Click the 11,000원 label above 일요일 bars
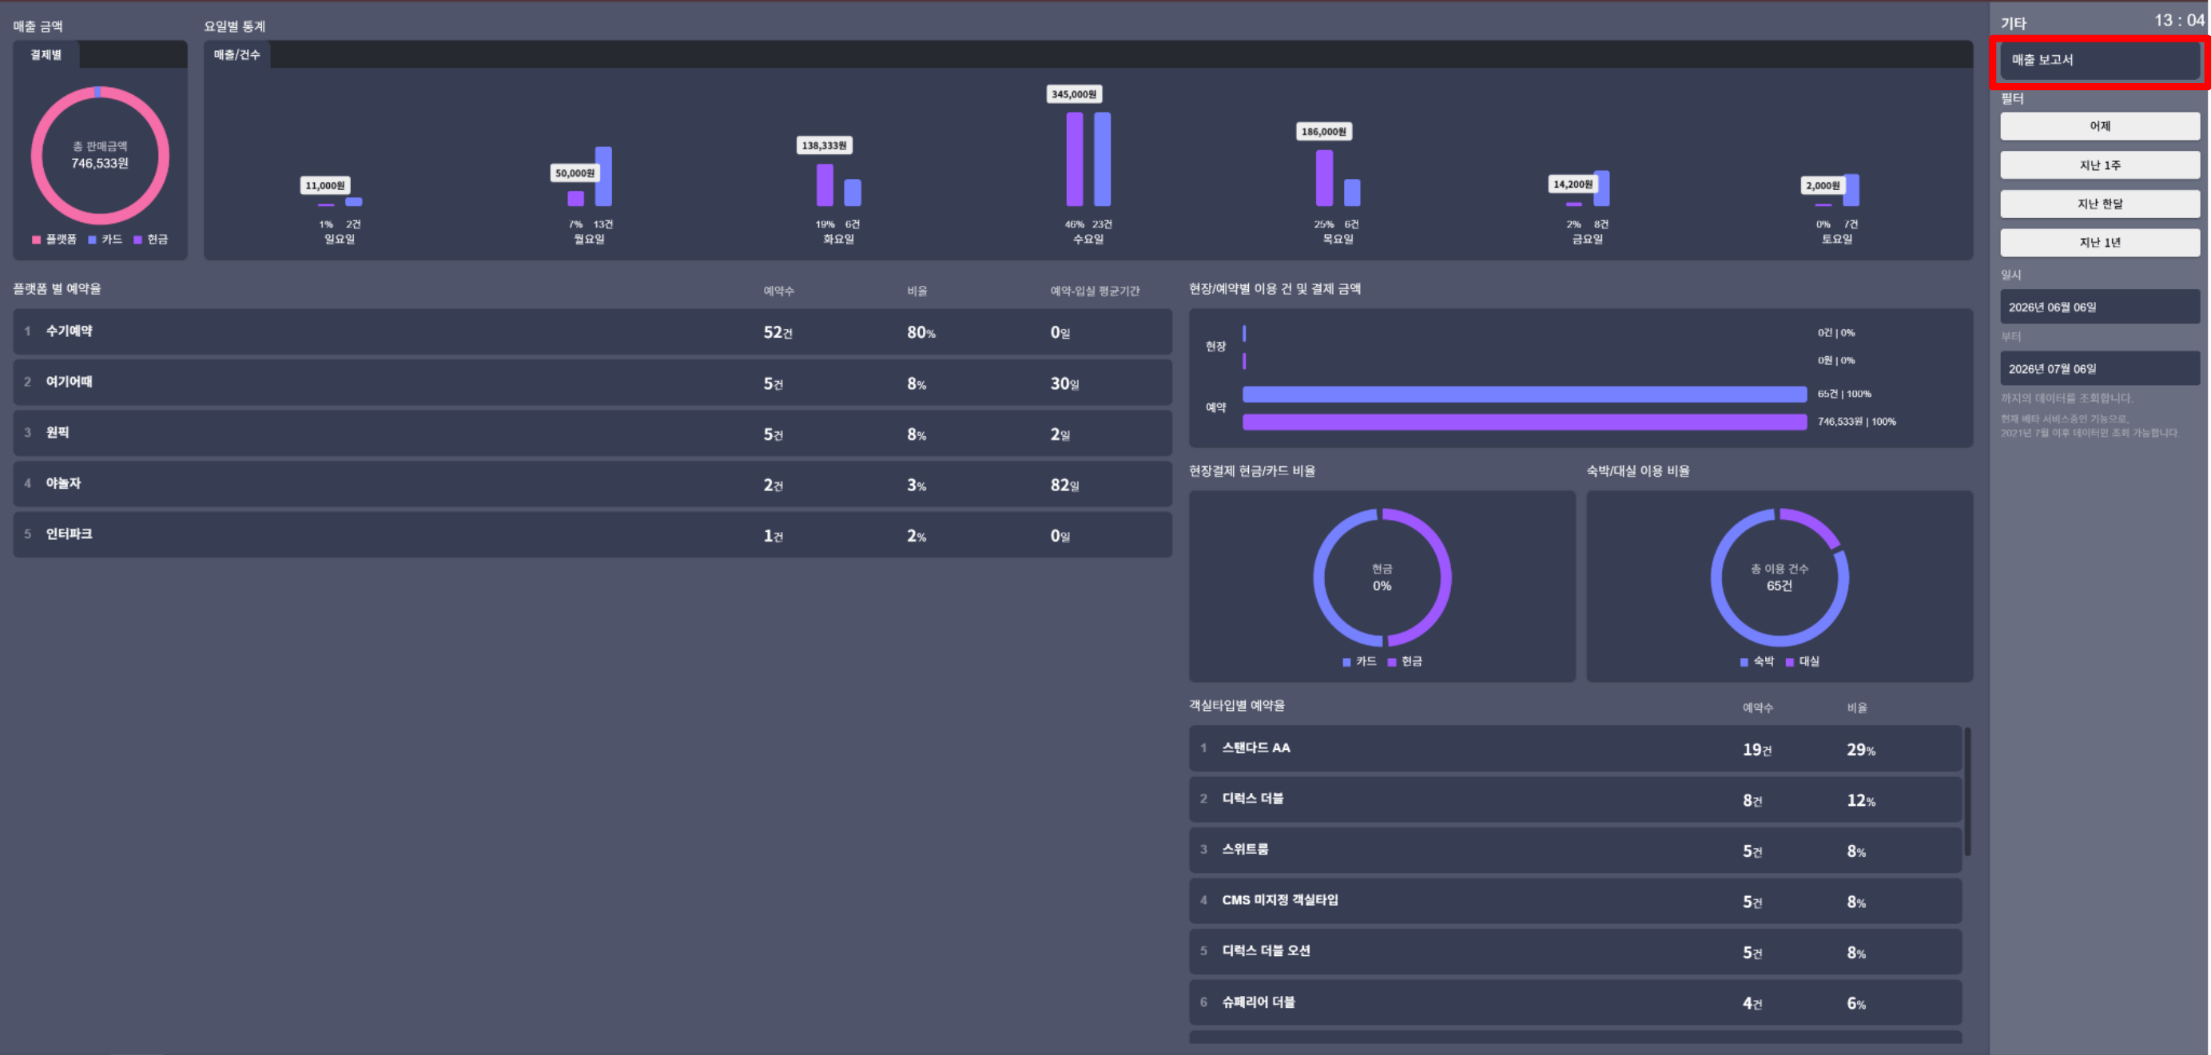This screenshot has width=2211, height=1055. point(324,185)
